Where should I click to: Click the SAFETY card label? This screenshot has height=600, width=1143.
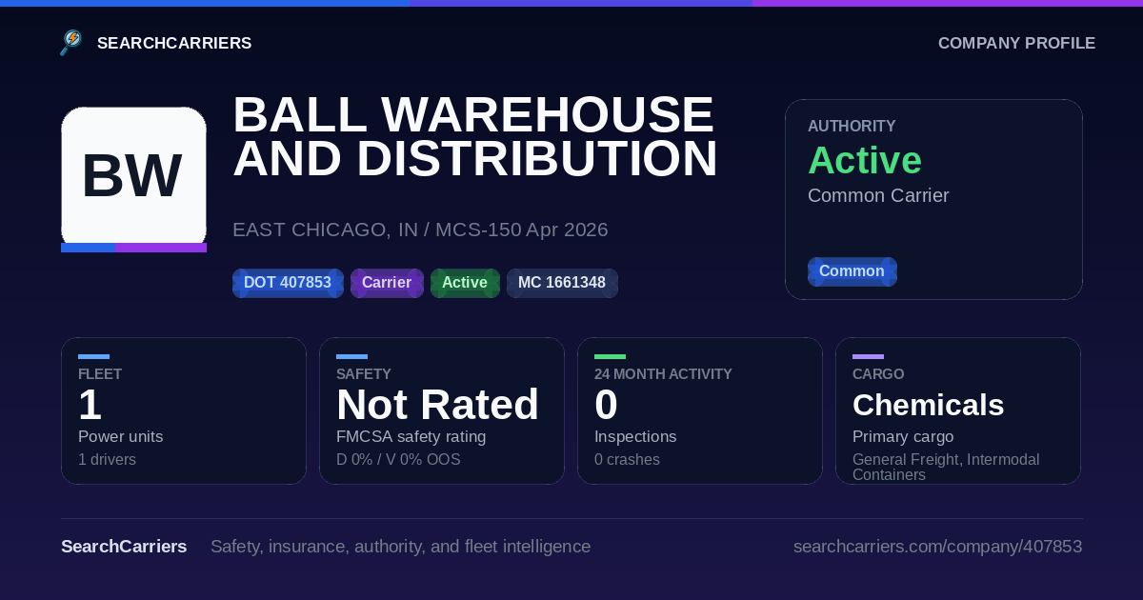(364, 374)
